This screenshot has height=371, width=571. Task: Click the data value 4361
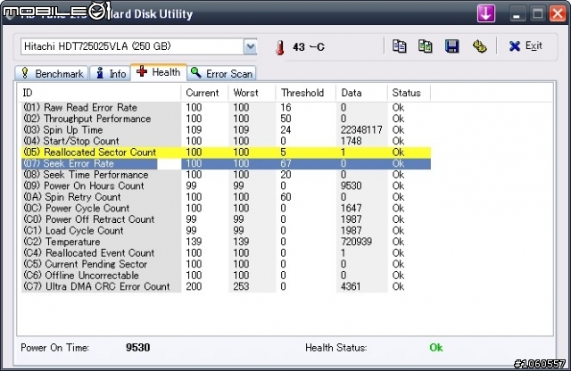(x=351, y=286)
